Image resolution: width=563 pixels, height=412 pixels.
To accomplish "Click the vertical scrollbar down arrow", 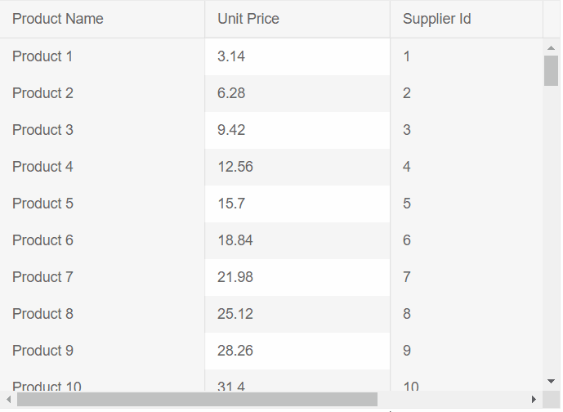I will tap(552, 382).
